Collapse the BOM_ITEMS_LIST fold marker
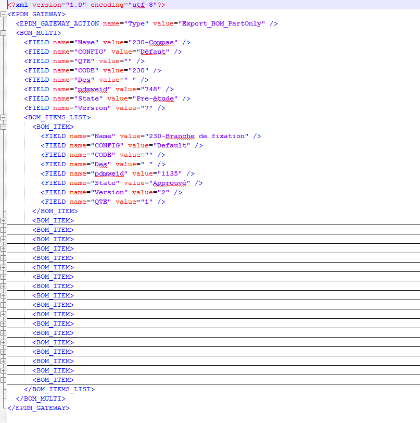This screenshot has width=420, height=423. tap(3, 117)
